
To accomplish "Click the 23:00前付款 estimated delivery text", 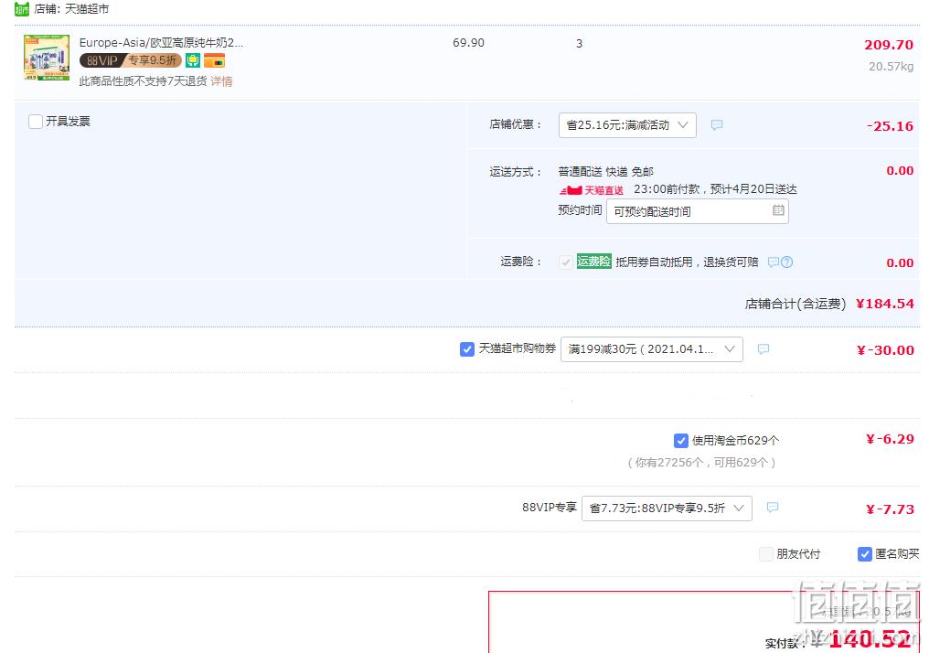I will 715,189.
